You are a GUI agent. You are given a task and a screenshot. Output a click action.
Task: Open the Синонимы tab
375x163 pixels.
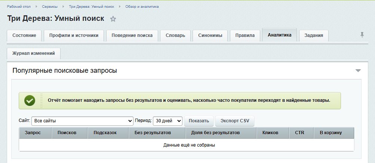pos(210,35)
